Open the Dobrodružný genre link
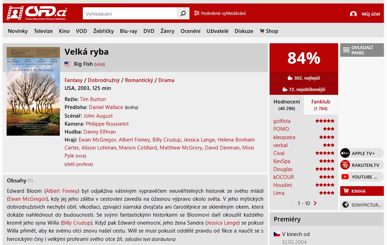 (x=104, y=80)
